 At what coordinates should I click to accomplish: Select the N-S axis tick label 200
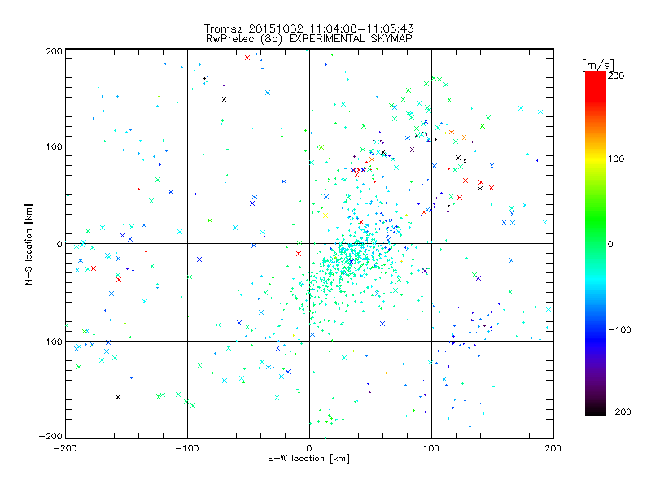click(54, 51)
